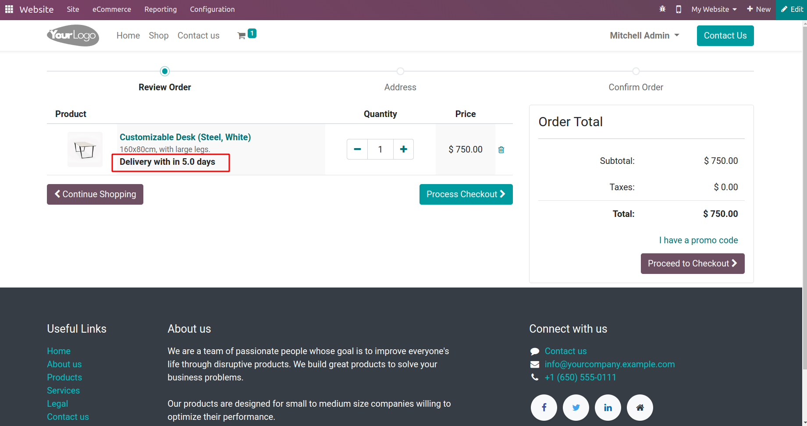Click the Twitter social icon

[576, 408]
